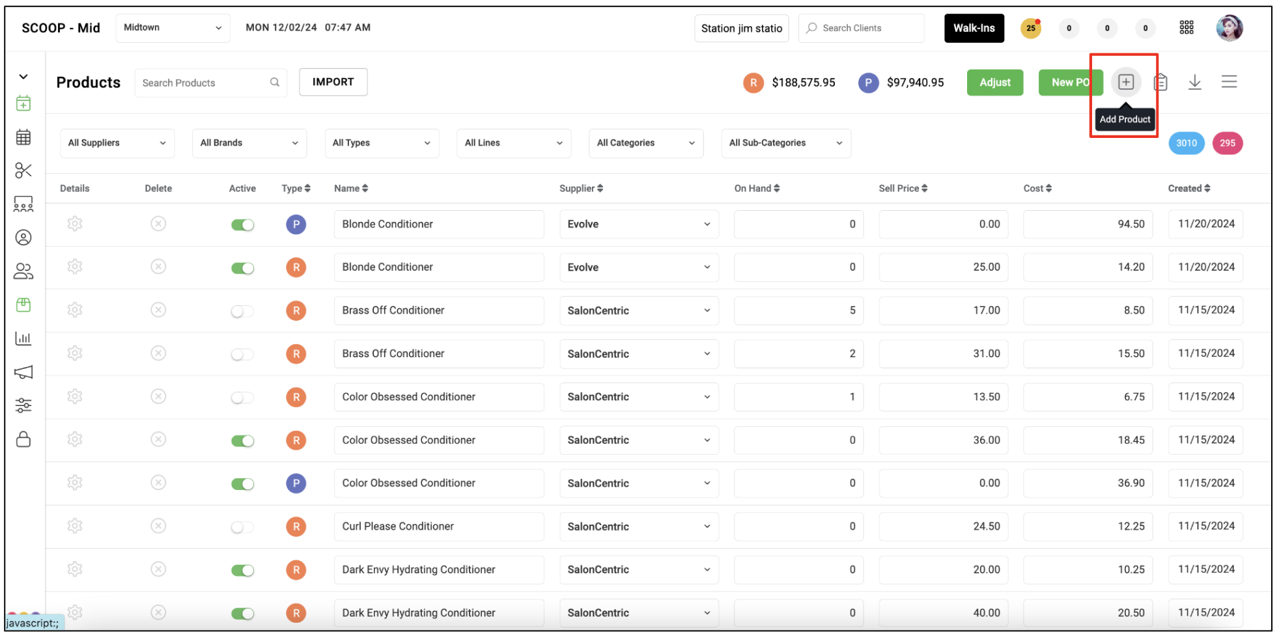Click the IMPORT button
Viewport: 1279px width, 639px height.
click(x=333, y=82)
